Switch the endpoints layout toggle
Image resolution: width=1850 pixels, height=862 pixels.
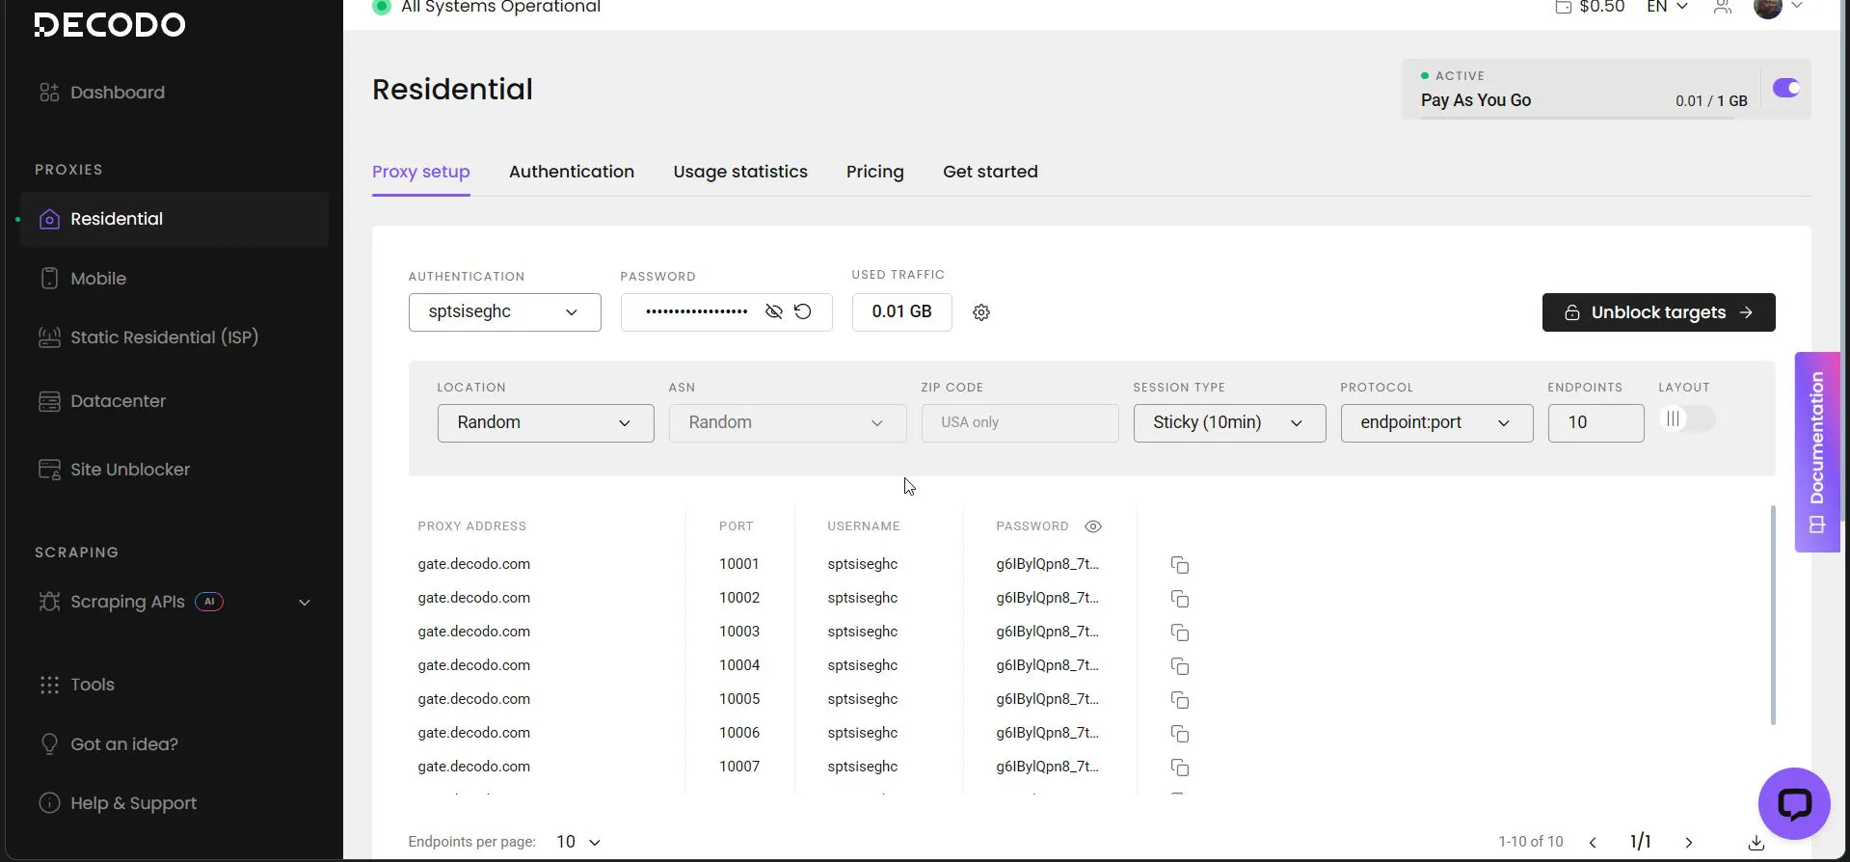tap(1687, 419)
